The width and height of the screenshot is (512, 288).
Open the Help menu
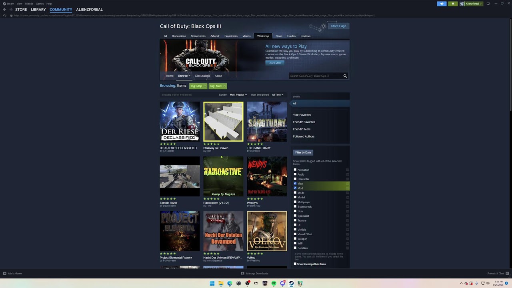(49, 4)
